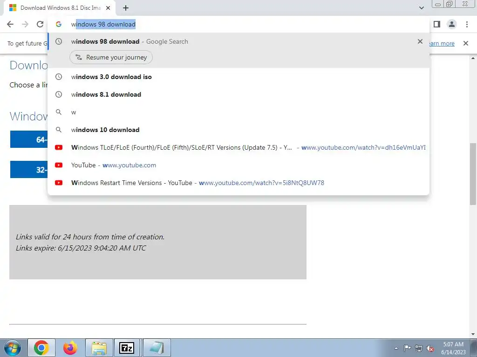This screenshot has width=477, height=357.
Task: Go back with the browser back arrow
Action: pos(10,24)
